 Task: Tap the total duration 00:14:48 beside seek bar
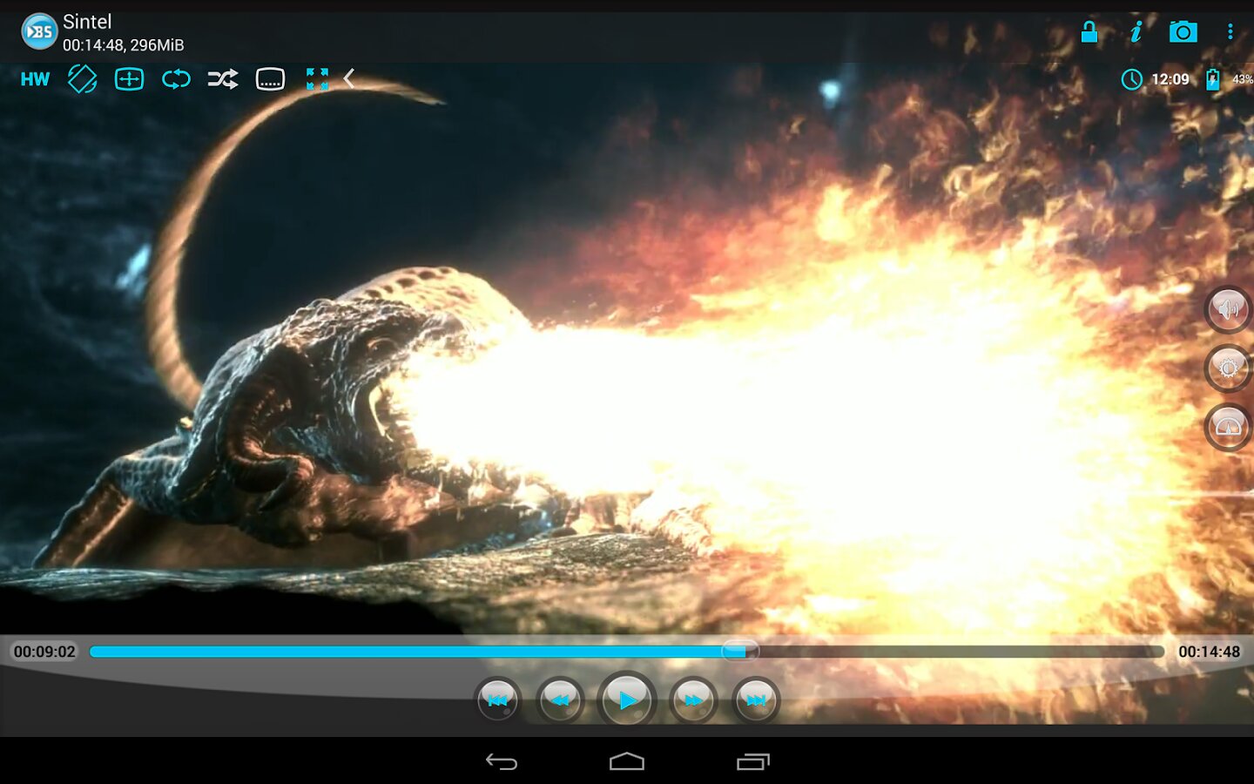(x=1209, y=652)
